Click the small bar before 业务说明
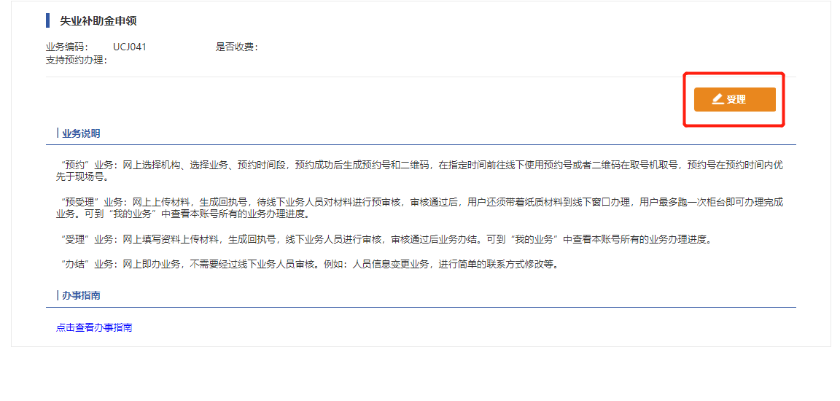 click(x=58, y=134)
